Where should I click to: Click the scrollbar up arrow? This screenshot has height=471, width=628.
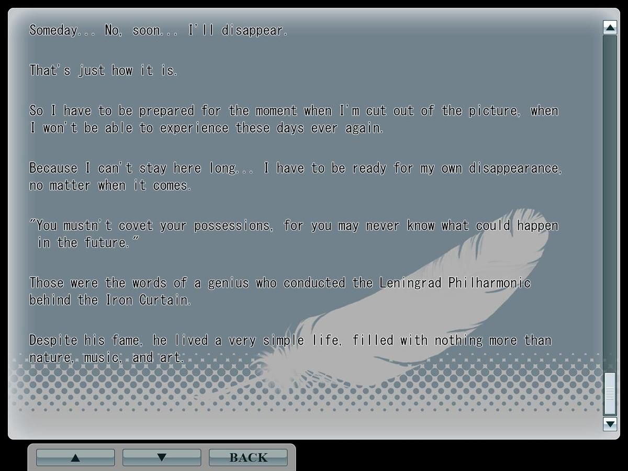(610, 27)
